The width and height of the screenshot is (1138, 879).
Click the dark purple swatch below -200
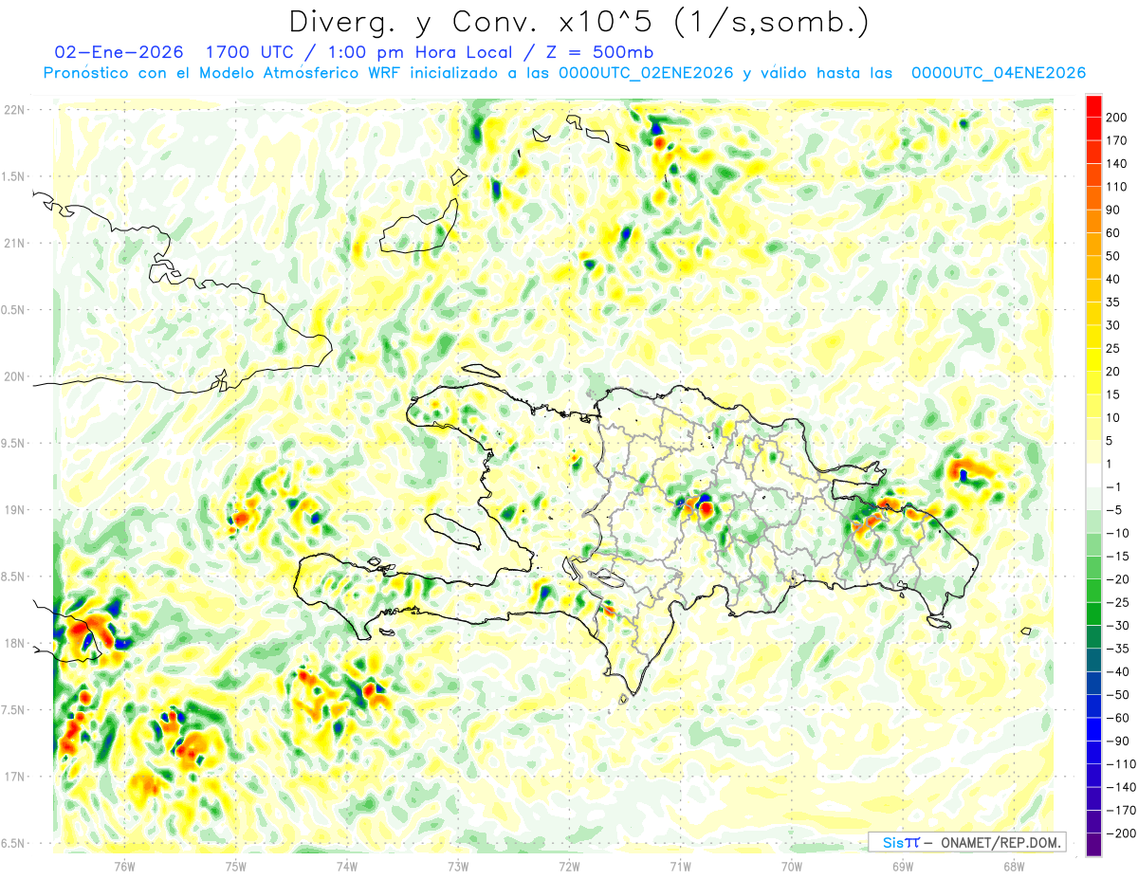click(1093, 845)
